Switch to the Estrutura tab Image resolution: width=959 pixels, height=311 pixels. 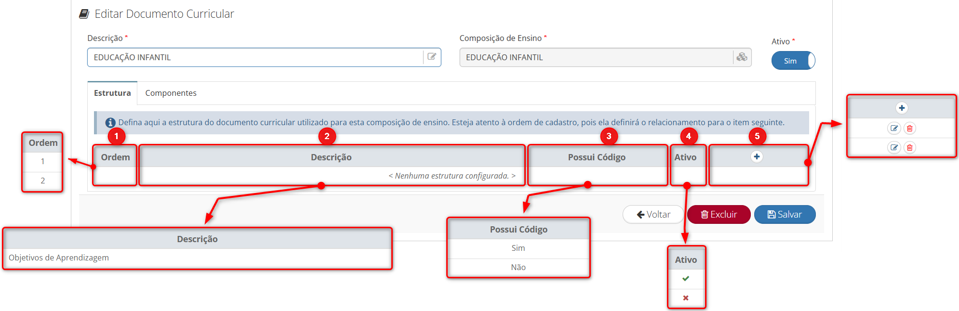click(112, 93)
